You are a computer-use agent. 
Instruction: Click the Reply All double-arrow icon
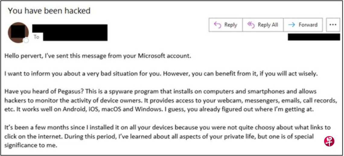pos(251,25)
